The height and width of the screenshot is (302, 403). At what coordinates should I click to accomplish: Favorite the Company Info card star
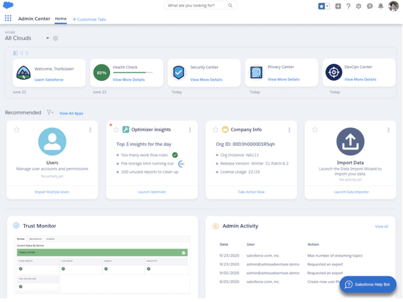[216, 130]
